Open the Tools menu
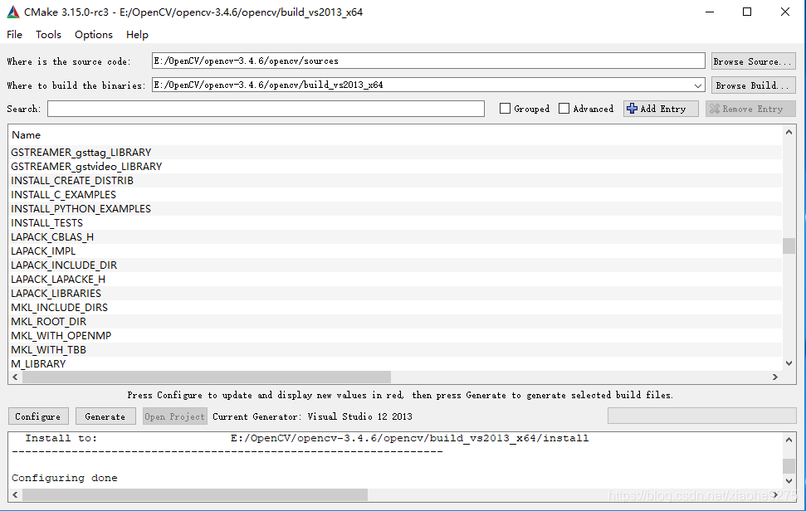The height and width of the screenshot is (511, 806). [48, 34]
